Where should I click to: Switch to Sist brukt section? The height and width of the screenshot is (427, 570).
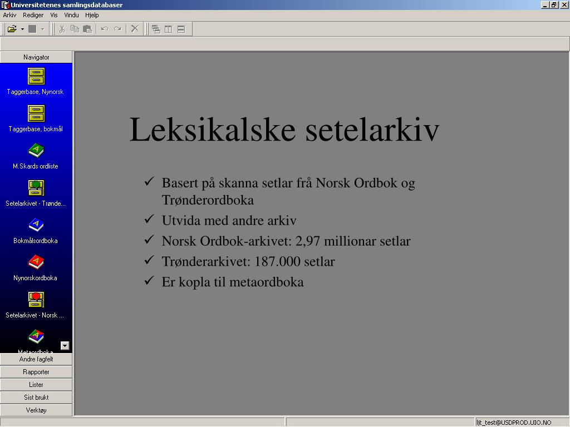click(36, 397)
